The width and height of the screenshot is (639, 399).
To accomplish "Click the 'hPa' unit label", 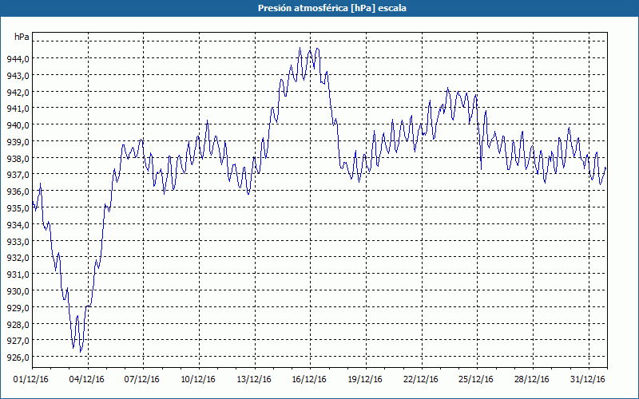I will click(22, 37).
